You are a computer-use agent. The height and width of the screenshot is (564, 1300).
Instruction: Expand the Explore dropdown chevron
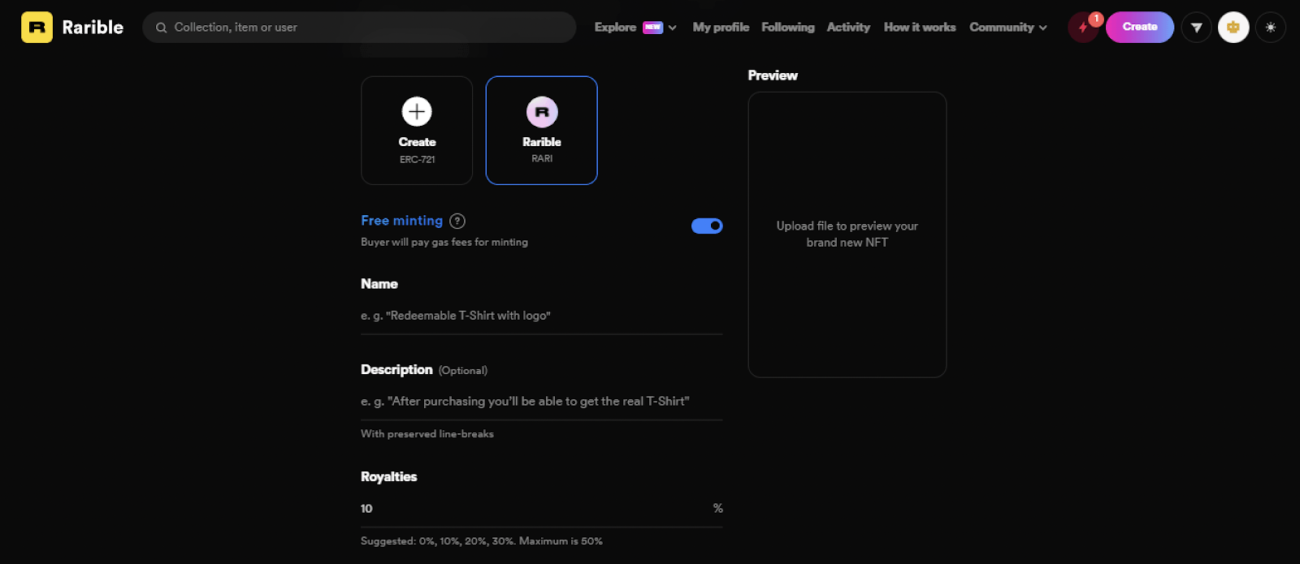(x=673, y=28)
